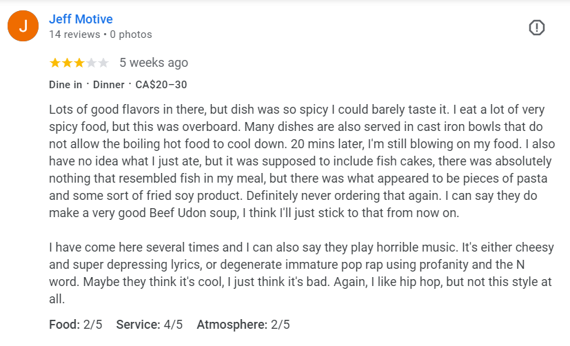This screenshot has width=570, height=346.
Task: Click the second gold star
Action: [68, 63]
